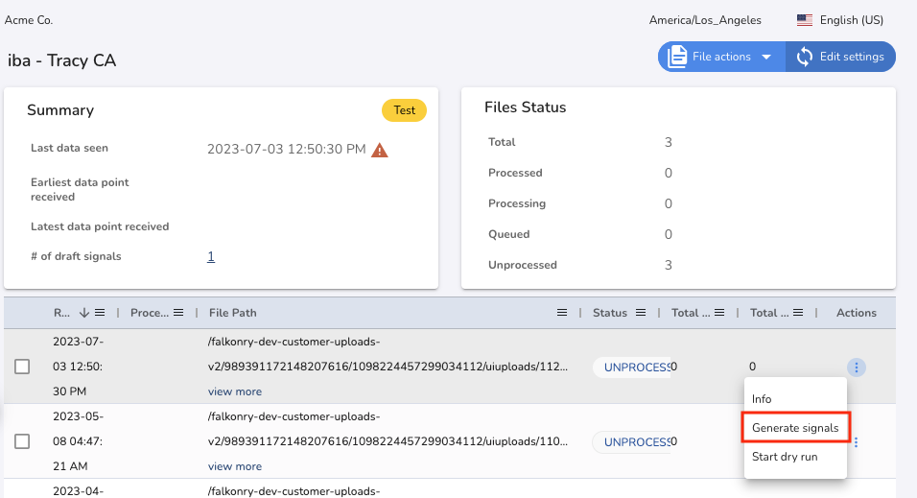Open the File Path column menu icon
Viewport: 917px width, 498px height.
coord(562,313)
